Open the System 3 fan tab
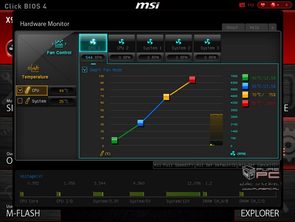The image size is (295, 222). pos(207,43)
